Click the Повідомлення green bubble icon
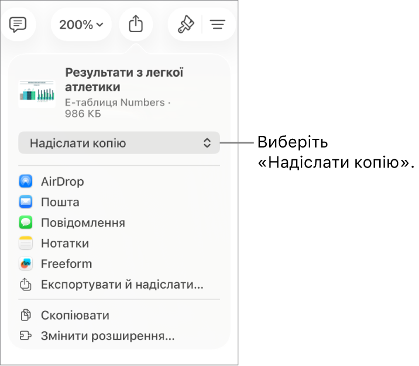Viewport: 419px width, 366px height. coord(26,223)
